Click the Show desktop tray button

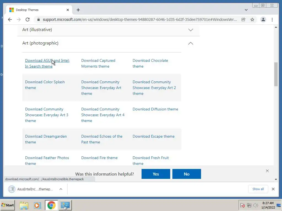279,205
